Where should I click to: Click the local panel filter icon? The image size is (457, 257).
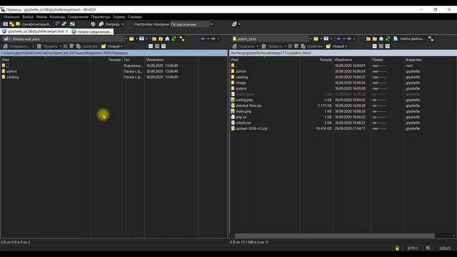point(141,39)
